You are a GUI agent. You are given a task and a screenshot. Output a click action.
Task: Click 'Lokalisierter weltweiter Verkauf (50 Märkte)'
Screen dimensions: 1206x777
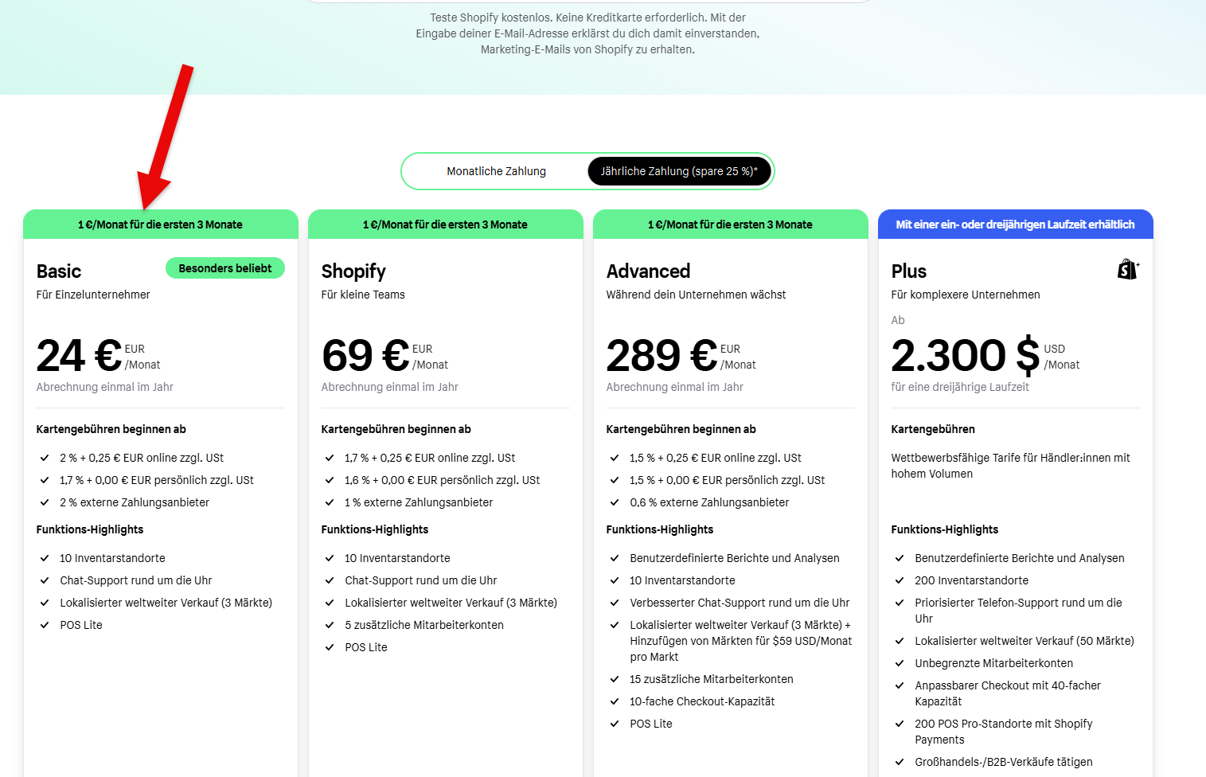(x=1025, y=641)
